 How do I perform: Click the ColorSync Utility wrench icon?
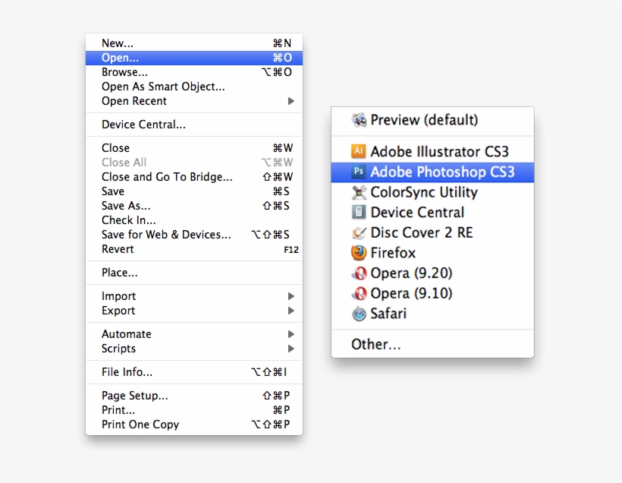pyautogui.click(x=357, y=193)
